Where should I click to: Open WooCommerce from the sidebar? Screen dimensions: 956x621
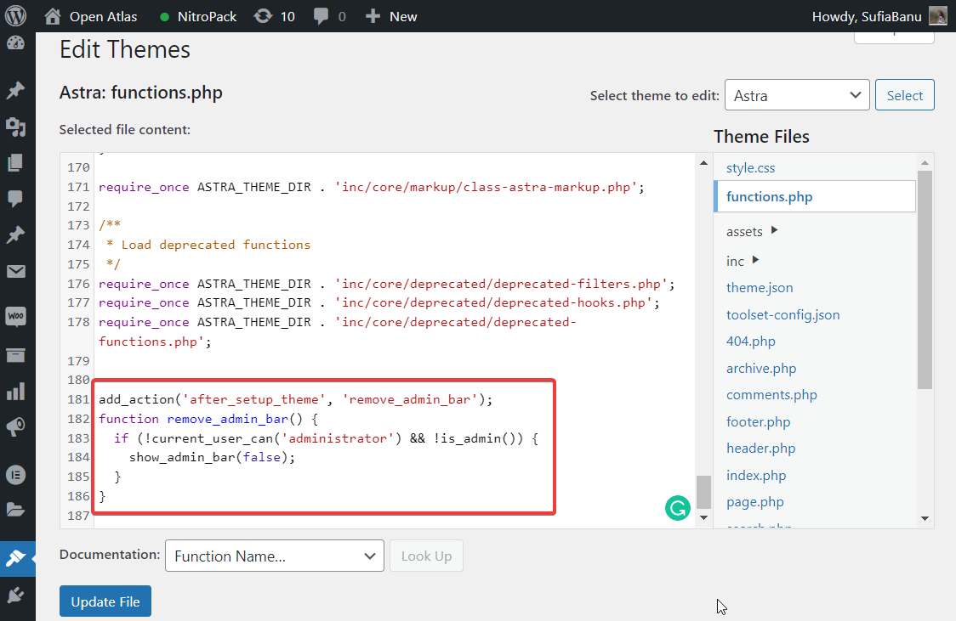[x=16, y=316]
